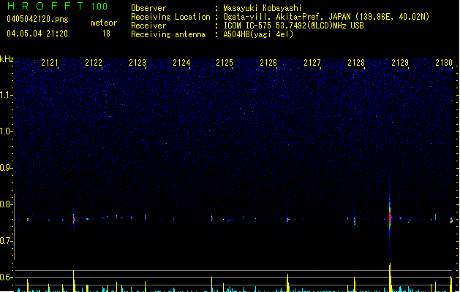Click the 2125 time marker

pos(225,63)
